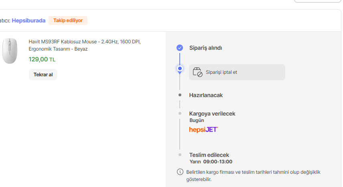343x187 pixels.
Task: Click the Takip ediliyor follow badge
Action: (68, 20)
